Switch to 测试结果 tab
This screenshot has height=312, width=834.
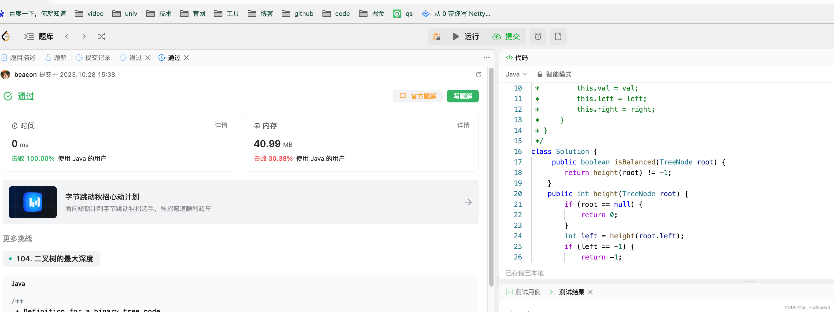point(567,292)
